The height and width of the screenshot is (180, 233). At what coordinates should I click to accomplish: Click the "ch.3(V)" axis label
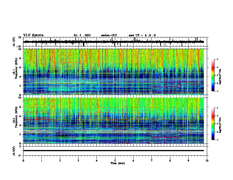pyautogui.click(x=14, y=151)
